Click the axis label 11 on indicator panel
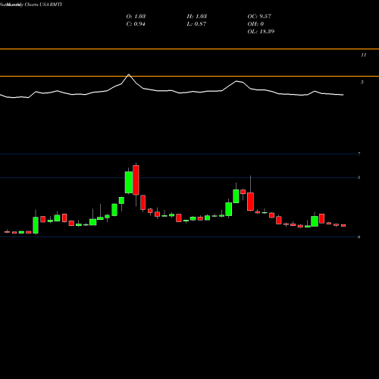Viewport: 379px width, 379px height. point(364,55)
